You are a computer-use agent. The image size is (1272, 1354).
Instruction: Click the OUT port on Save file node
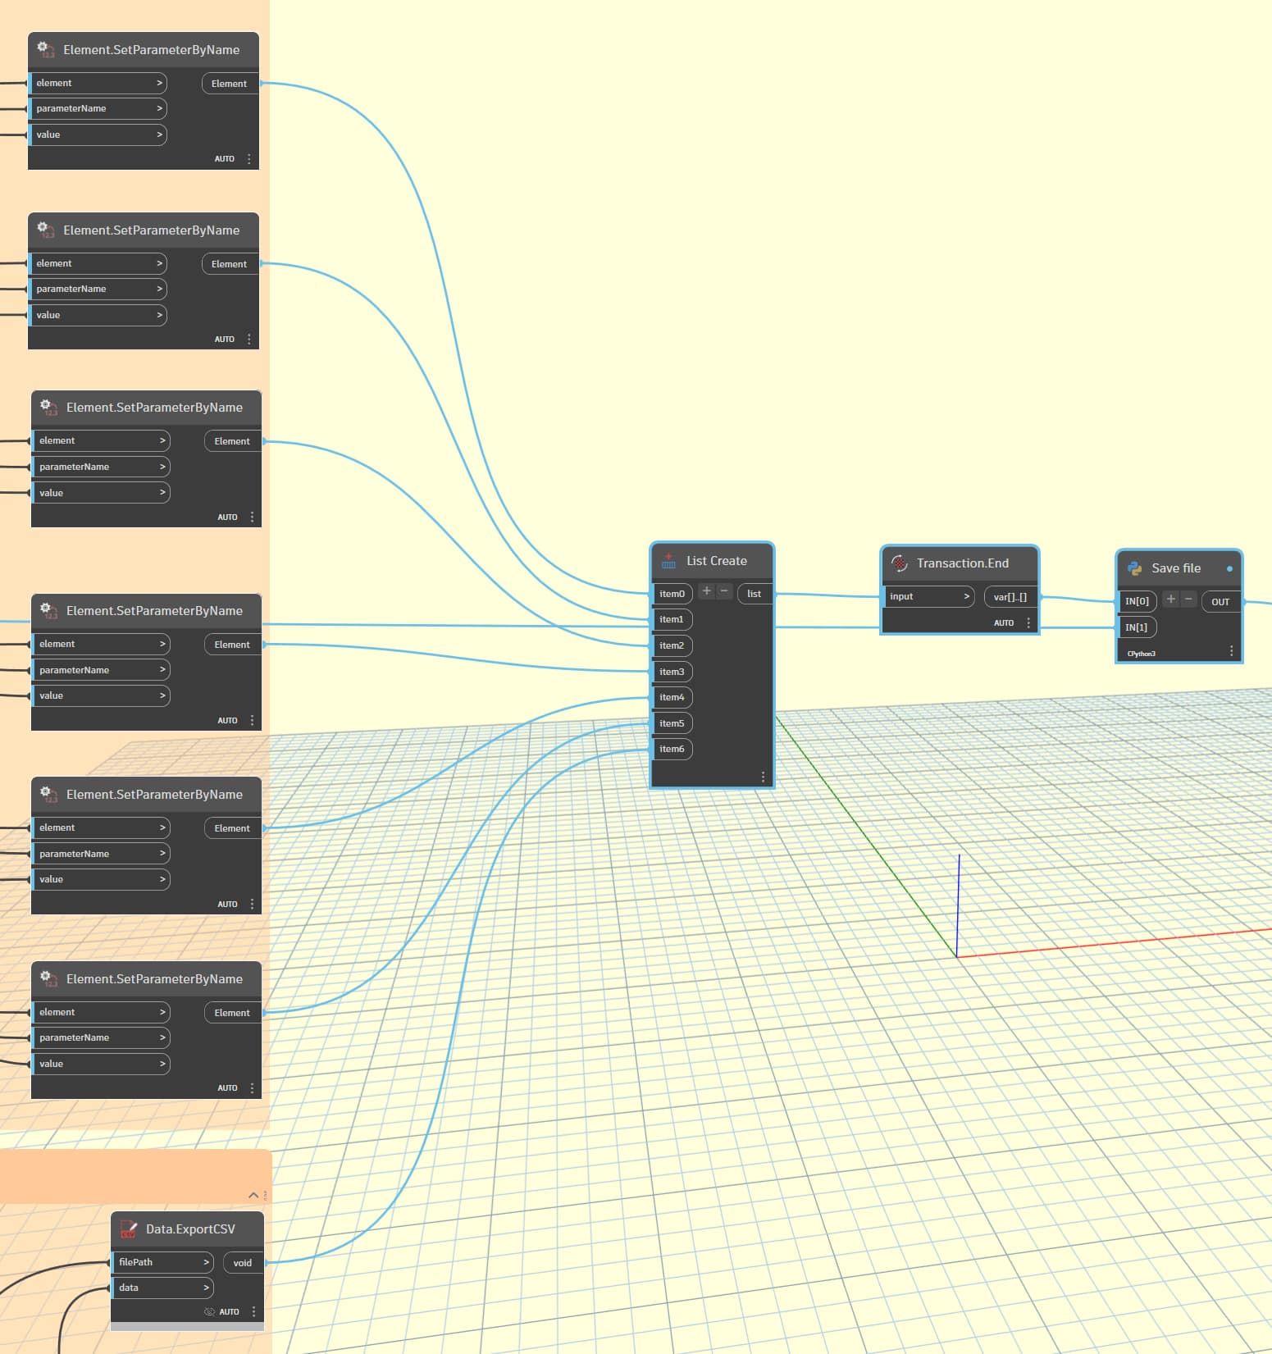tap(1221, 602)
